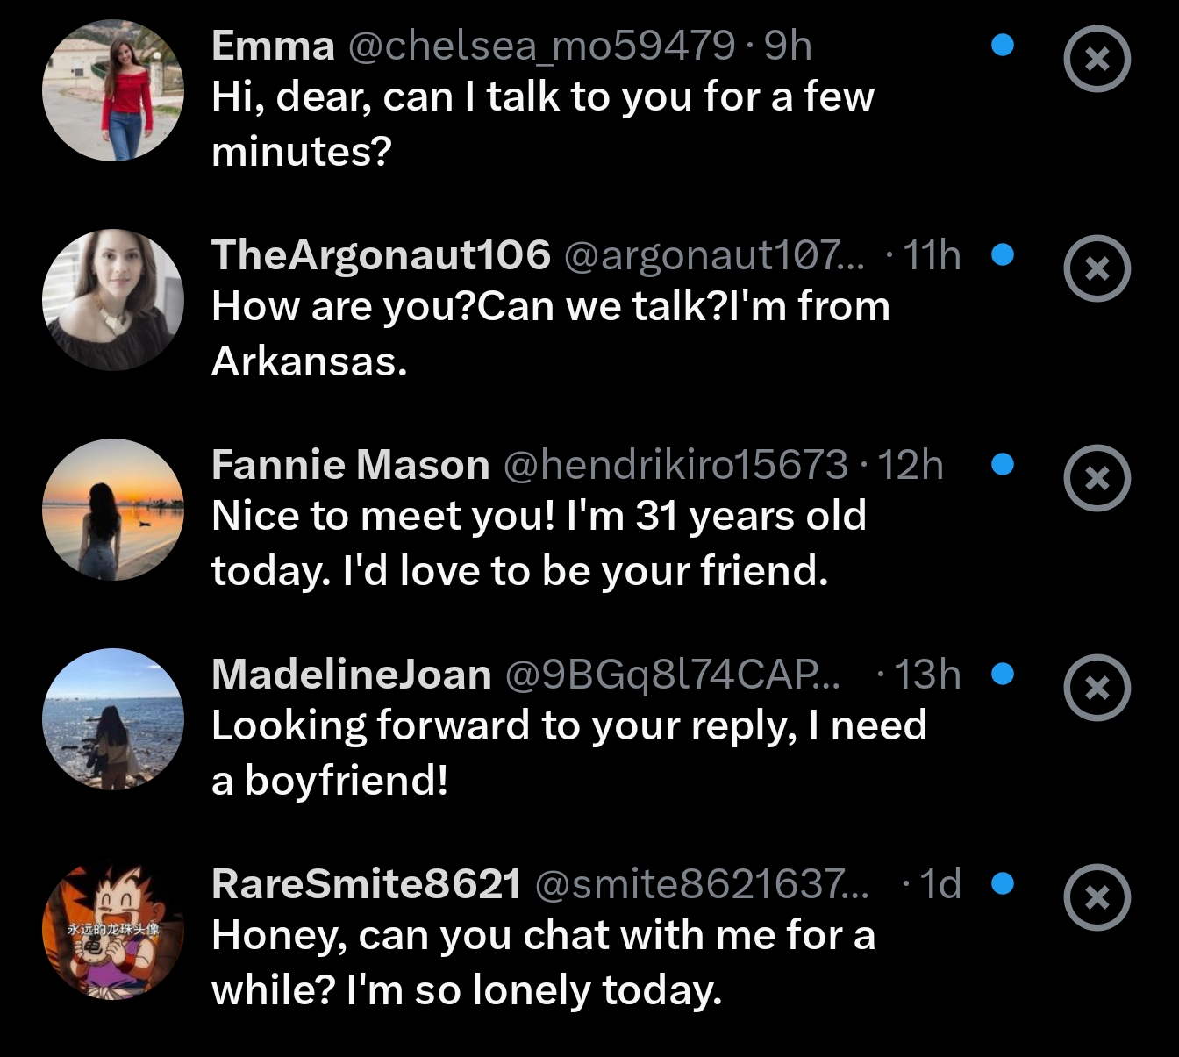The image size is (1179, 1057).
Task: Click the unread dot on Emma's message
Action: click(x=1003, y=45)
